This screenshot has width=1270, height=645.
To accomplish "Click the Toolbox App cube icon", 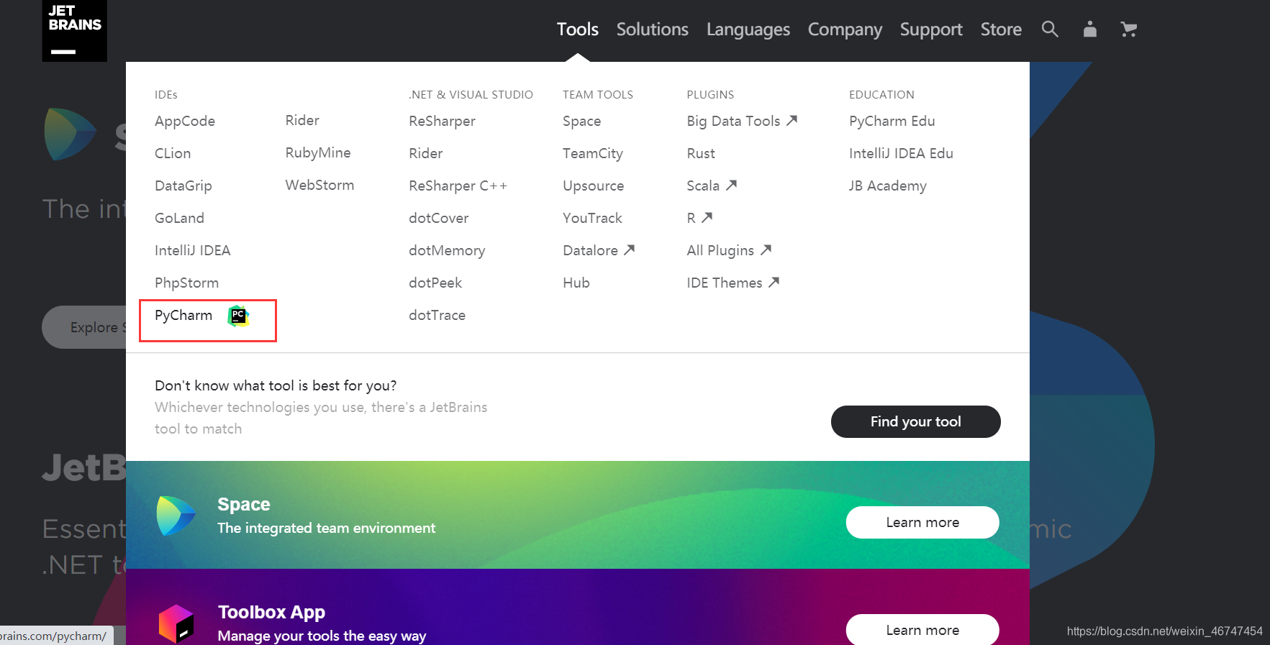I will [x=176, y=623].
